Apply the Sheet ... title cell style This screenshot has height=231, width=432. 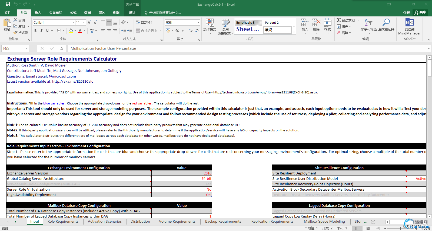pyautogui.click(x=248, y=29)
